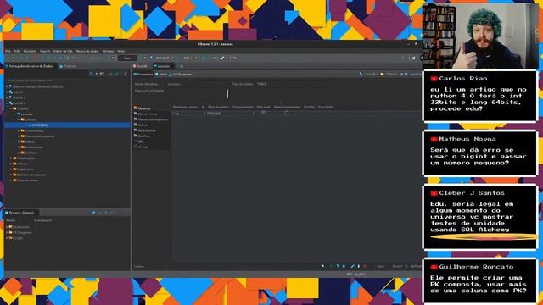Click the Nome da coluna header

185,108
